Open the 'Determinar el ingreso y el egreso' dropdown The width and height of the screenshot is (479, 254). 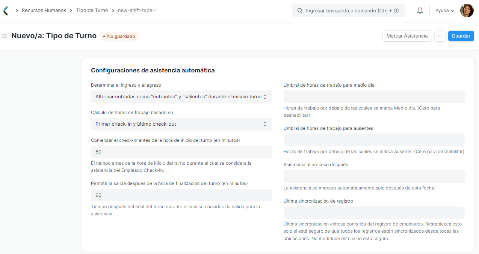tap(181, 96)
